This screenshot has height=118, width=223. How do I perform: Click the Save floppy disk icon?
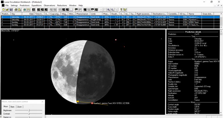pos(11,10)
